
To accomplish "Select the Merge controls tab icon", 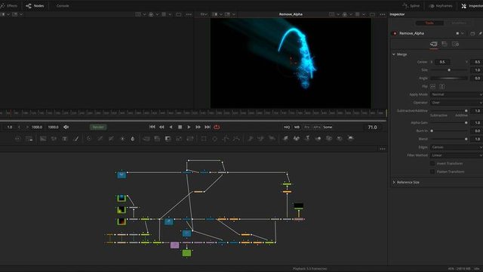I will 434,44.
